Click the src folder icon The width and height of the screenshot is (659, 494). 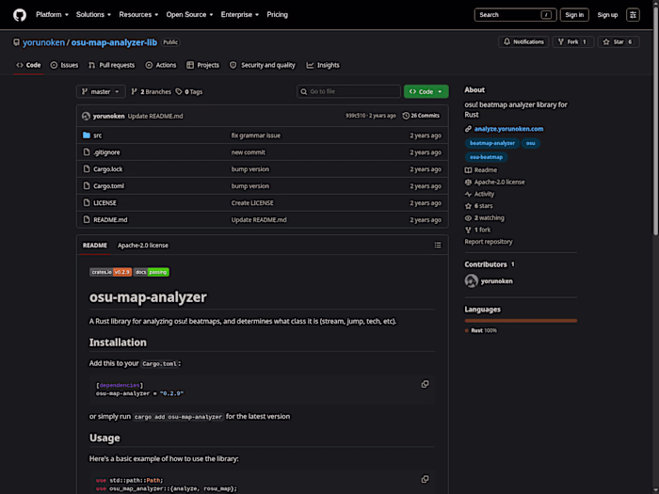tap(87, 135)
